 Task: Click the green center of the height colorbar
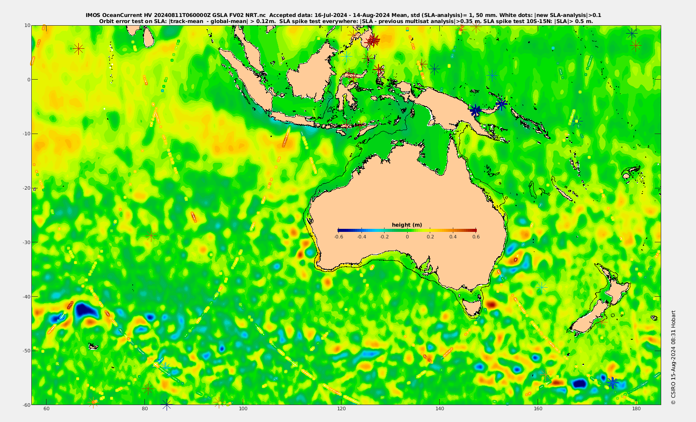pyautogui.click(x=407, y=230)
